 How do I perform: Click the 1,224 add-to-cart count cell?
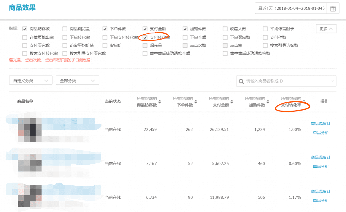click(x=259, y=130)
